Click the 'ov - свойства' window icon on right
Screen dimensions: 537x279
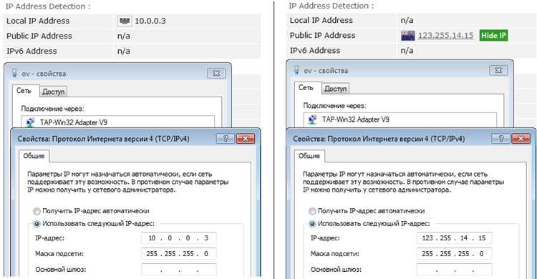[x=296, y=71]
